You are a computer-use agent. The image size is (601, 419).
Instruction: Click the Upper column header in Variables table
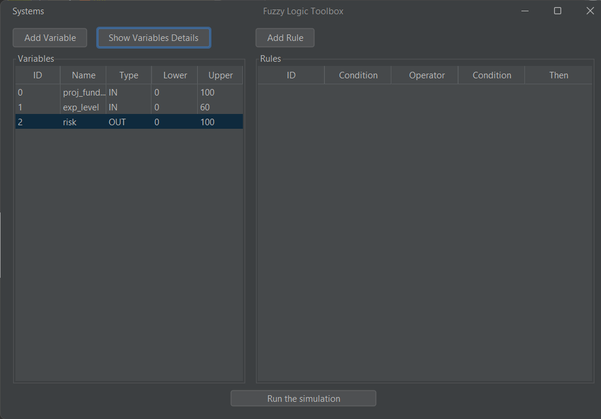click(220, 75)
